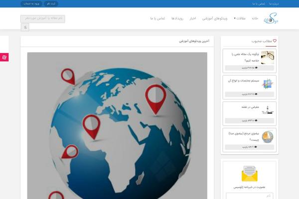
Task: Open ویدئوهای آموزشی navigation item
Action: coord(215,18)
